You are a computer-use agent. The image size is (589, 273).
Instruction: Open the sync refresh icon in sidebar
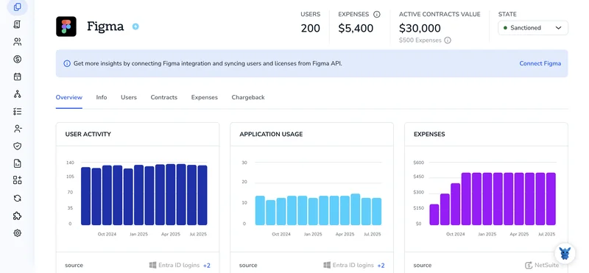17,198
